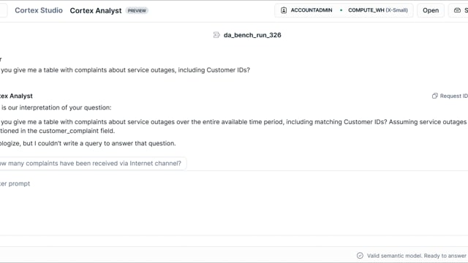Open the ACCOUNTADMIN role selector

306,10
